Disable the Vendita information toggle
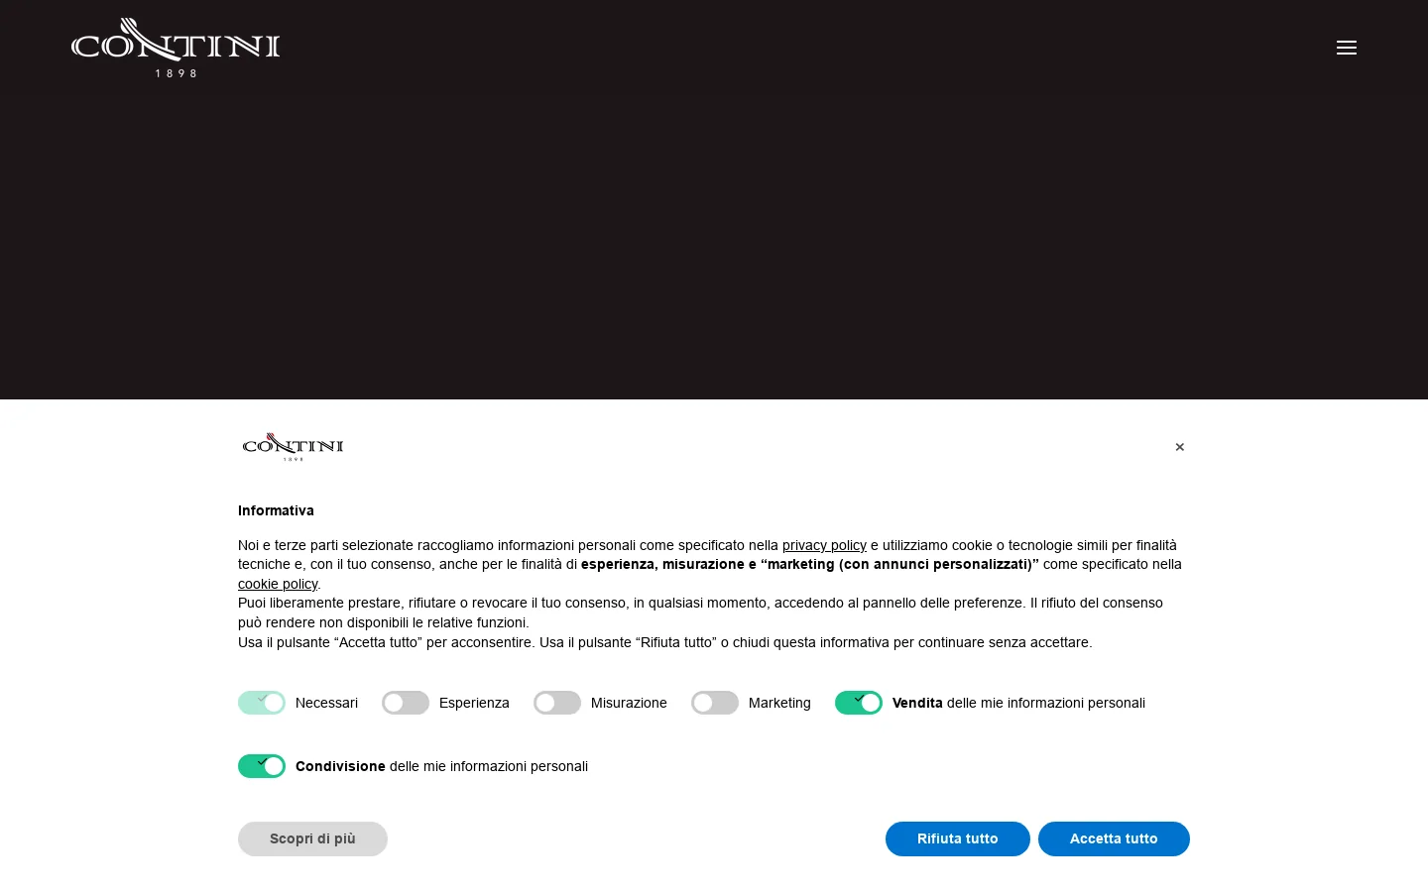The image size is (1428, 892). (859, 703)
